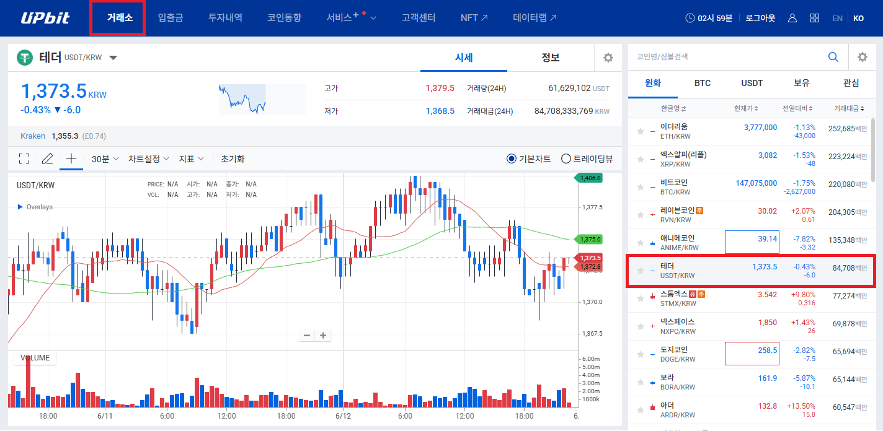Star 엑스알피(리플) as favorite

click(641, 159)
